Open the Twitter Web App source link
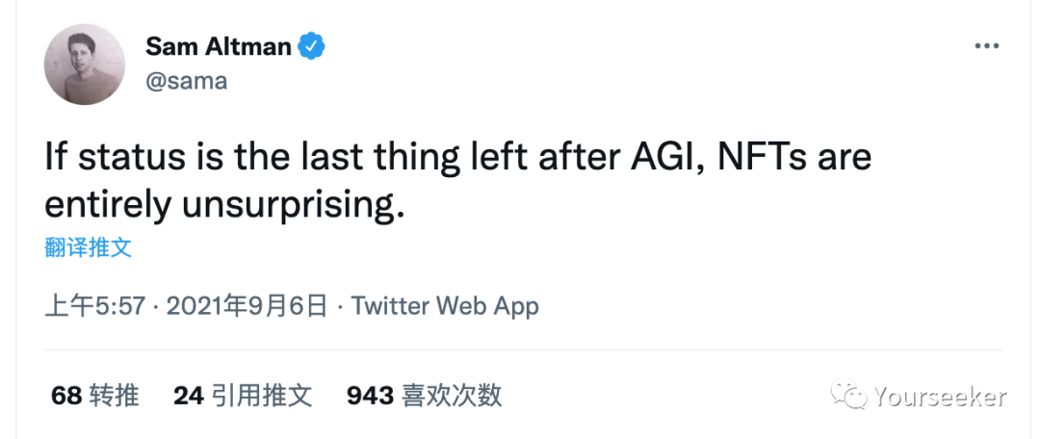 (x=445, y=306)
